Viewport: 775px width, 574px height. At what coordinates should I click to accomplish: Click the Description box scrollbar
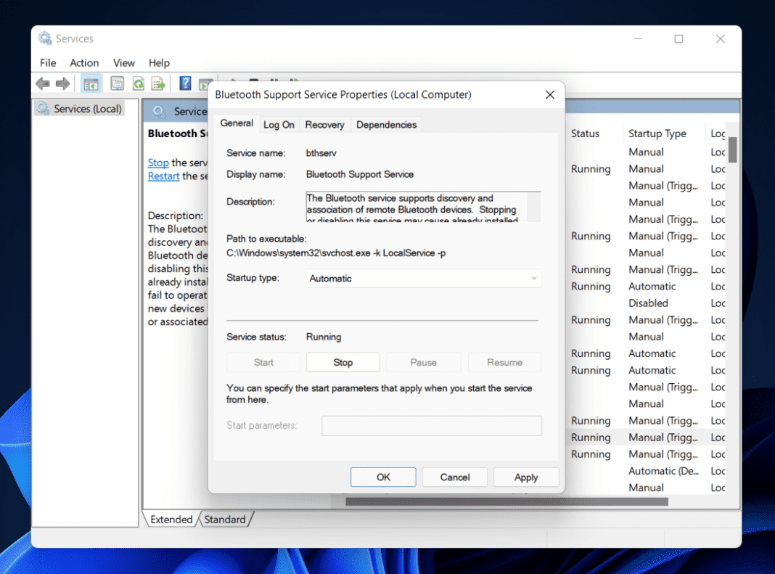[x=534, y=207]
